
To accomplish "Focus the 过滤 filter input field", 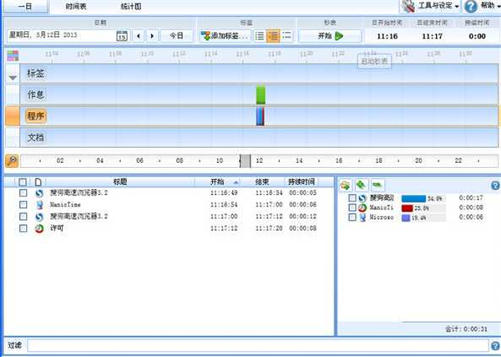I will [x=258, y=345].
